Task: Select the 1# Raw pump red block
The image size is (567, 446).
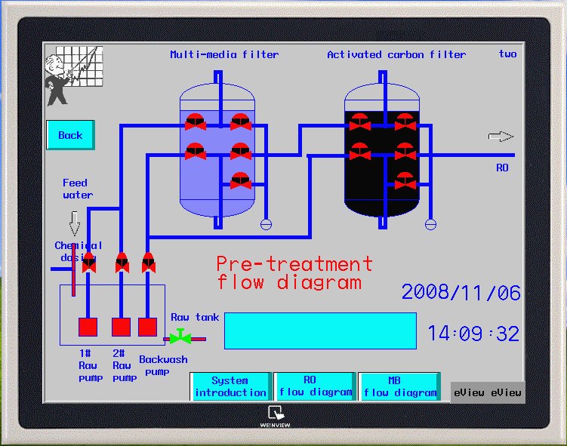Action: point(88,327)
